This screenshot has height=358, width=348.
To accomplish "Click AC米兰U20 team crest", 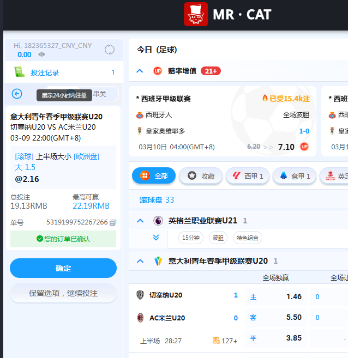I will [x=140, y=318].
